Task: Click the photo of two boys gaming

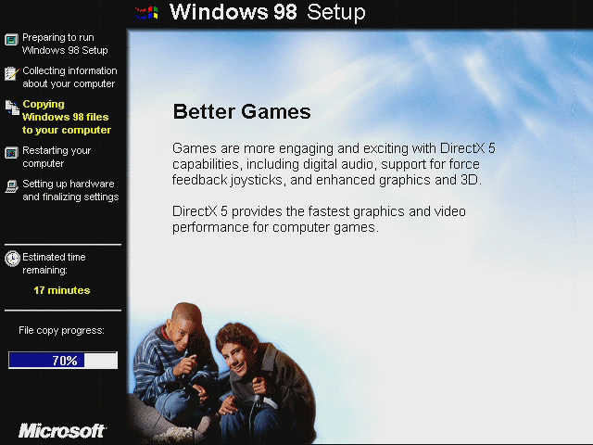Action: click(x=223, y=374)
